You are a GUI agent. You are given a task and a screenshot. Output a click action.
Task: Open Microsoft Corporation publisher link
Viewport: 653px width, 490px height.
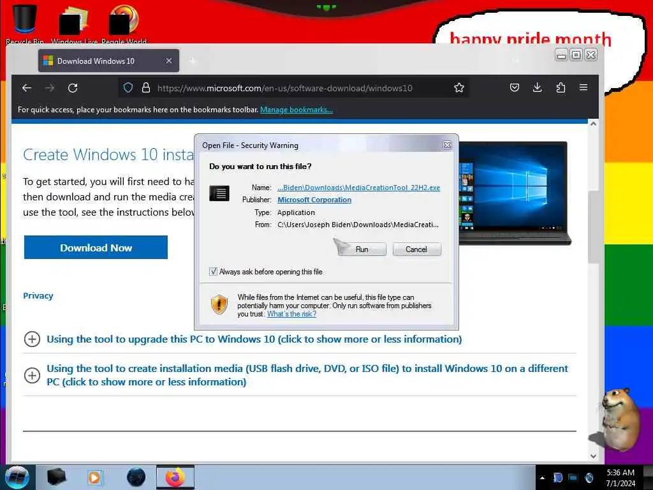314,200
